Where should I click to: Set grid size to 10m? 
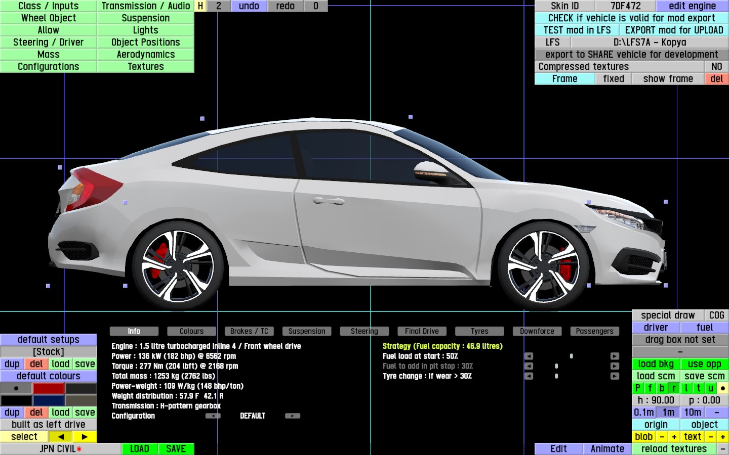tap(693, 413)
